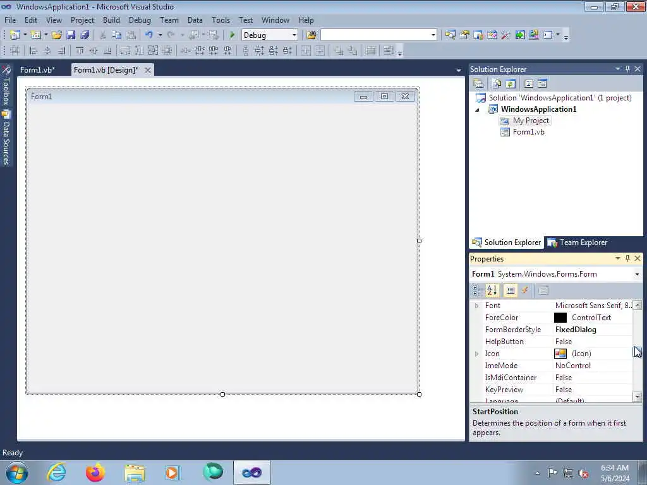The width and height of the screenshot is (647, 485).
Task: Open the Properties window position dropdown
Action: (x=618, y=258)
